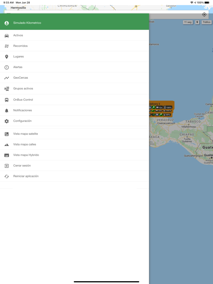Click the car icon beside Activos
The width and height of the screenshot is (213, 284).
tap(6, 36)
